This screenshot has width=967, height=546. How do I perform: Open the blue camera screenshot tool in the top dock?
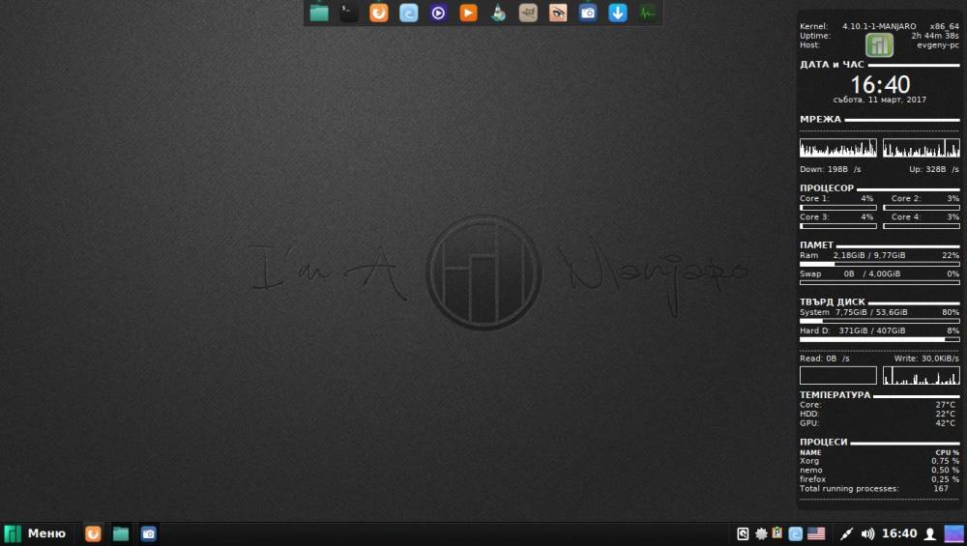click(588, 13)
